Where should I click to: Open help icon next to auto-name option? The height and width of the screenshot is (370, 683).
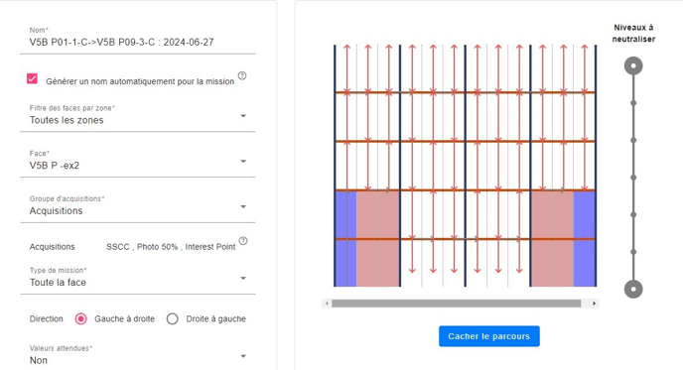coord(242,75)
